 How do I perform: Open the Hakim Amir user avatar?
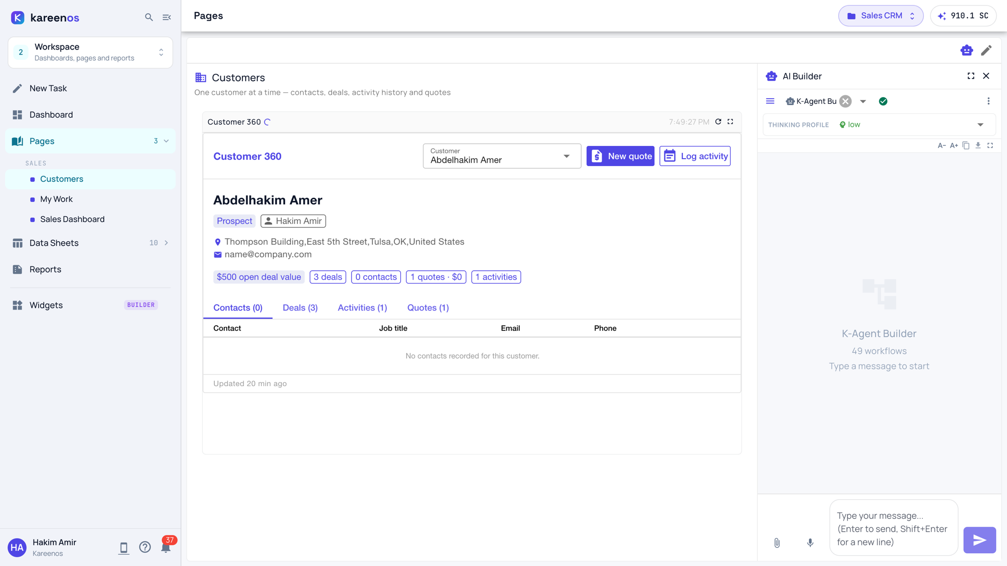[x=17, y=547]
